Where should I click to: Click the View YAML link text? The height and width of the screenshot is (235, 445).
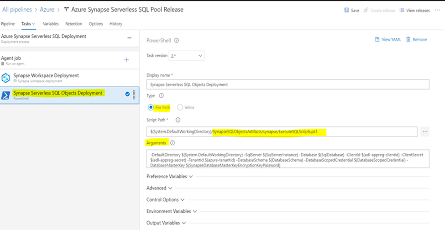(x=391, y=39)
